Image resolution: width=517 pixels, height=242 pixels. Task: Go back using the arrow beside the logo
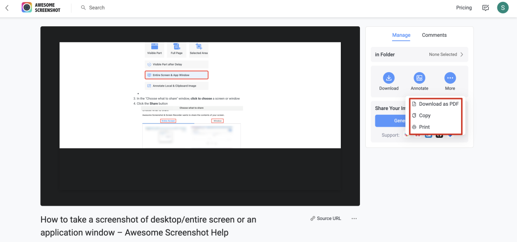click(7, 8)
